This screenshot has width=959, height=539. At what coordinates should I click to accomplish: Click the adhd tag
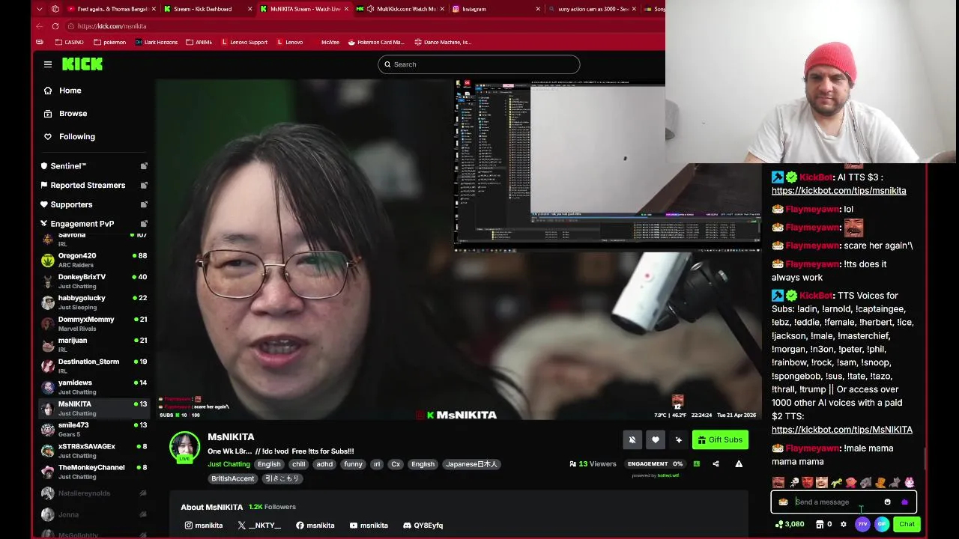[x=324, y=464]
